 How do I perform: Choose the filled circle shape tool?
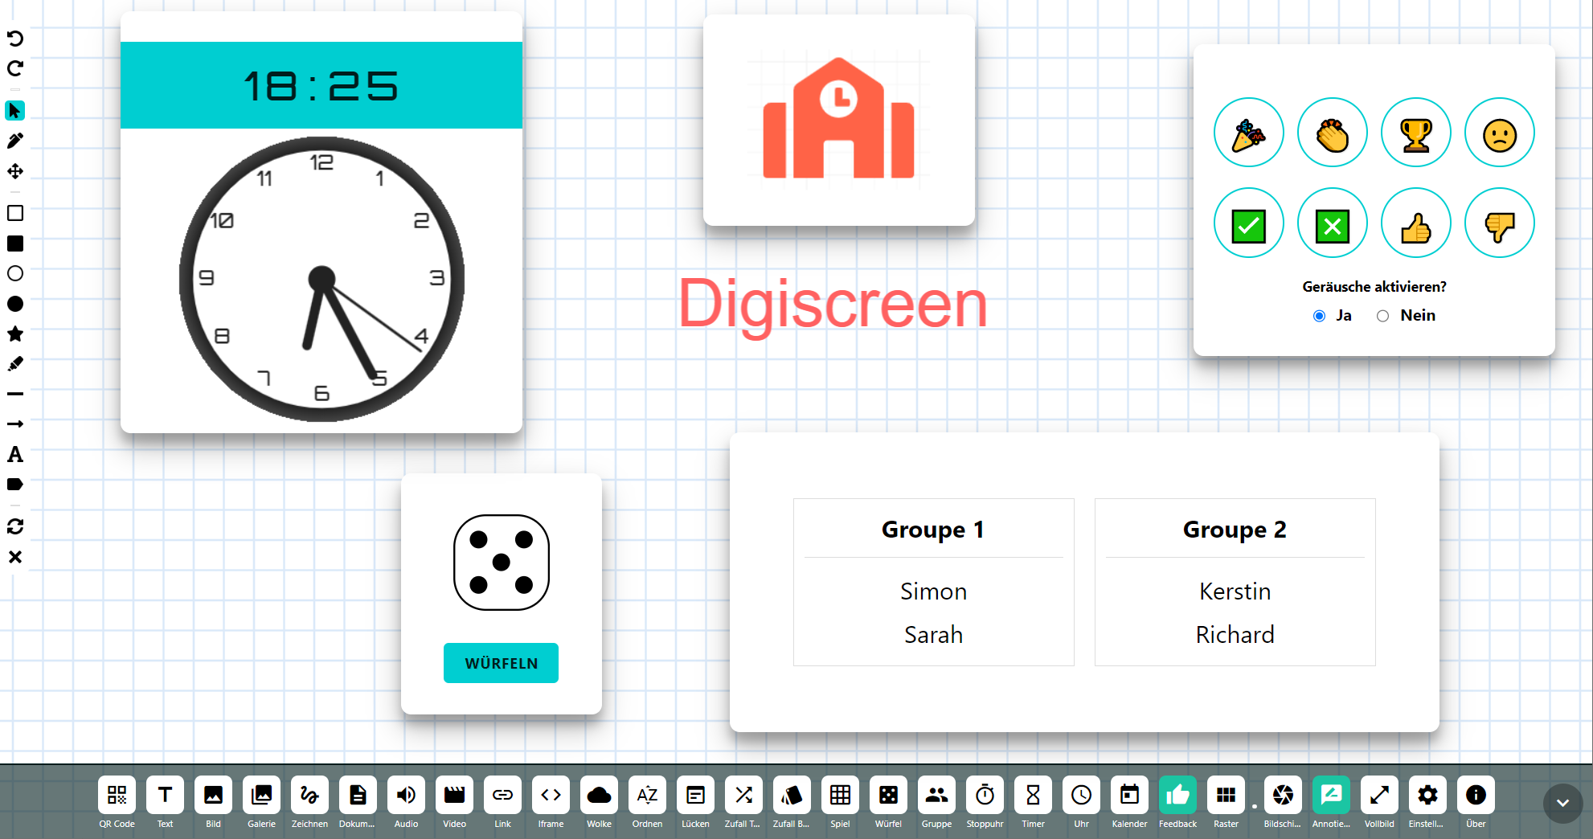[15, 304]
